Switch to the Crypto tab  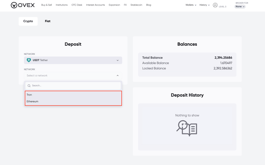coord(28,21)
